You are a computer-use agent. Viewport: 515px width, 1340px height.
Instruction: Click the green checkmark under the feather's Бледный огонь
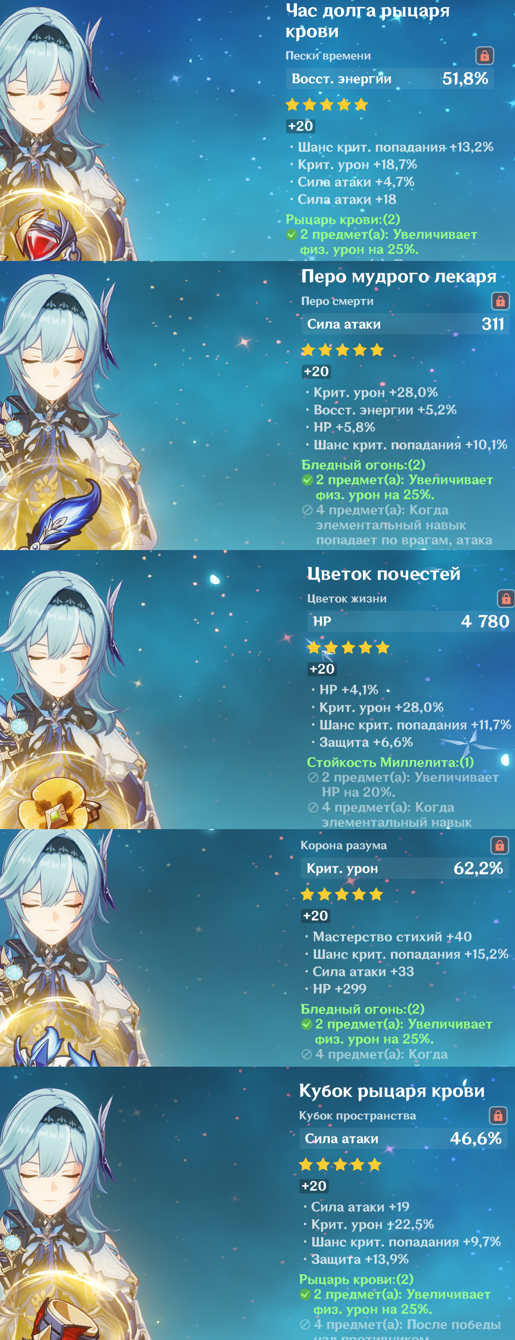[x=307, y=480]
